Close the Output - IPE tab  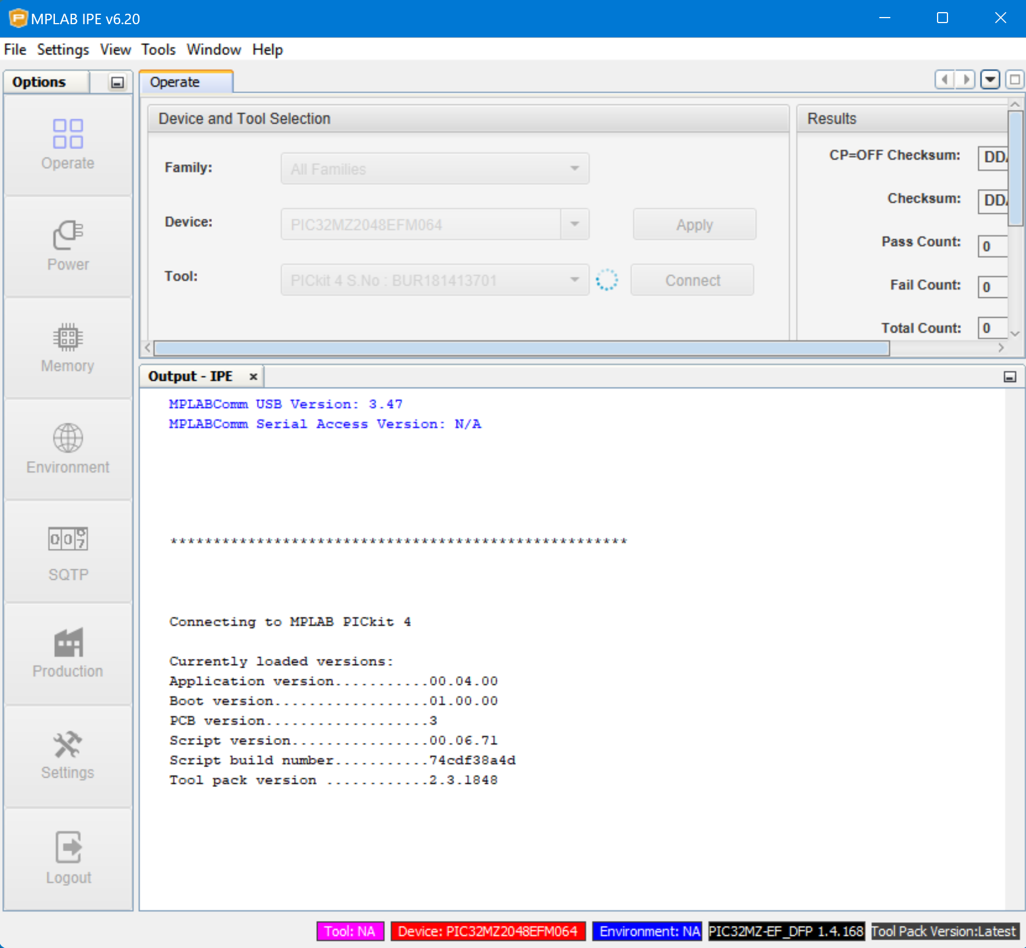pyautogui.click(x=253, y=376)
